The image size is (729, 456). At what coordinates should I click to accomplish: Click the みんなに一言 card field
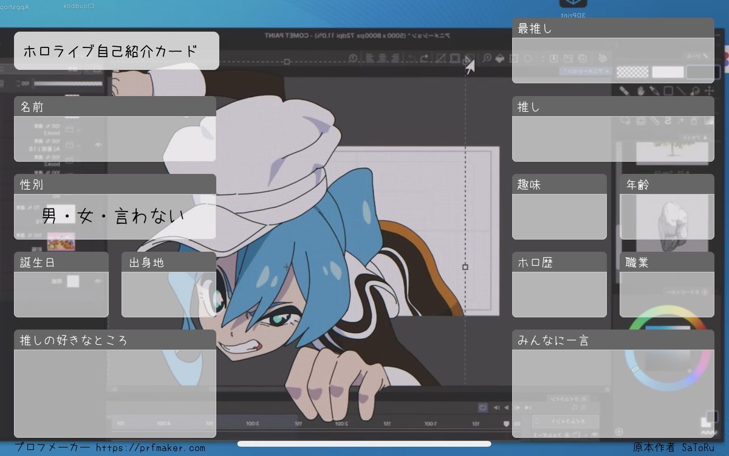(x=613, y=384)
